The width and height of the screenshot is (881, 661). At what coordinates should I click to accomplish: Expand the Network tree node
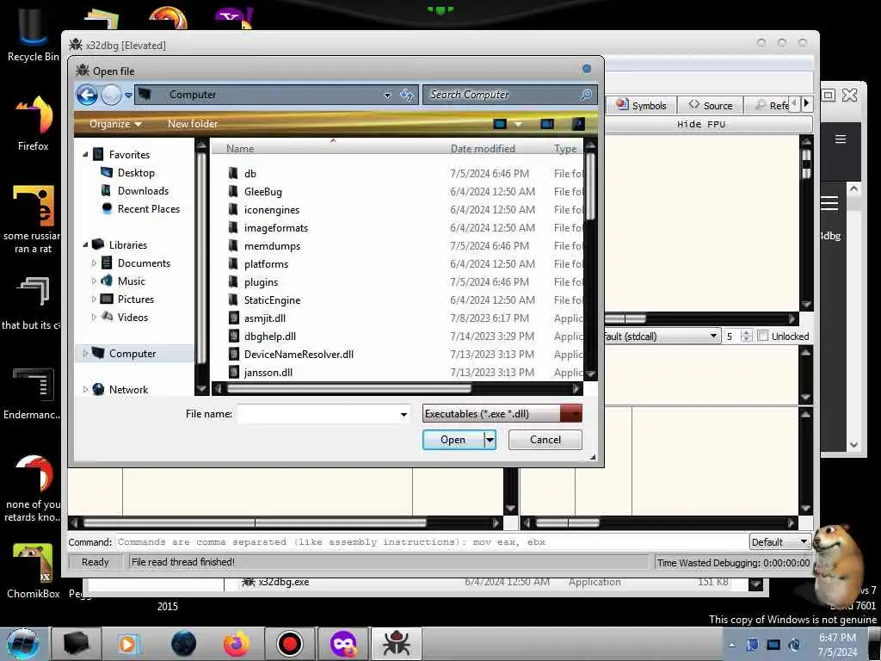coord(85,390)
